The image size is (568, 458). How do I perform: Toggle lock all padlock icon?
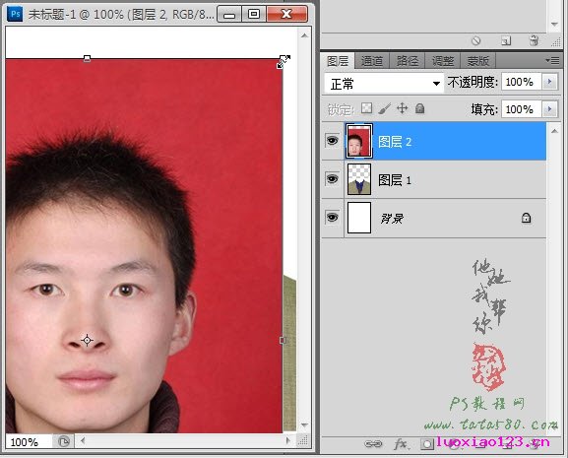click(419, 108)
